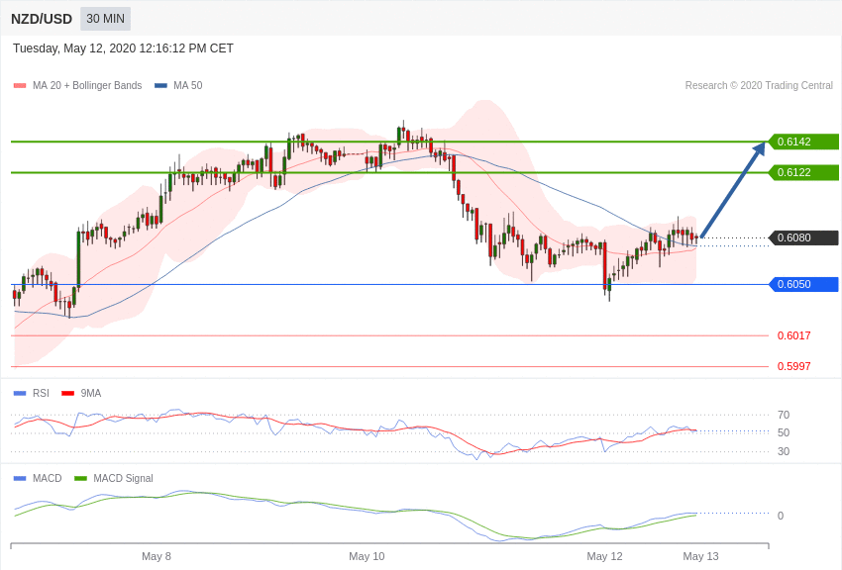Click the RSI 50 axis value
The width and height of the screenshot is (842, 570).
pyautogui.click(x=784, y=432)
